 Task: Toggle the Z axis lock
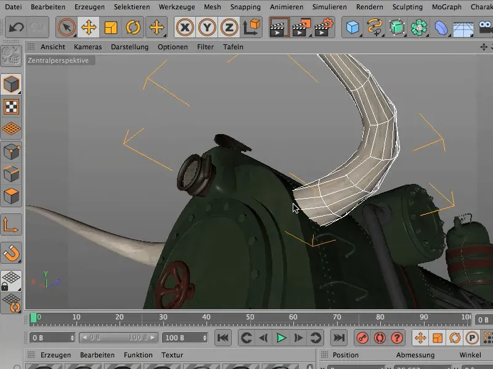tap(229, 28)
